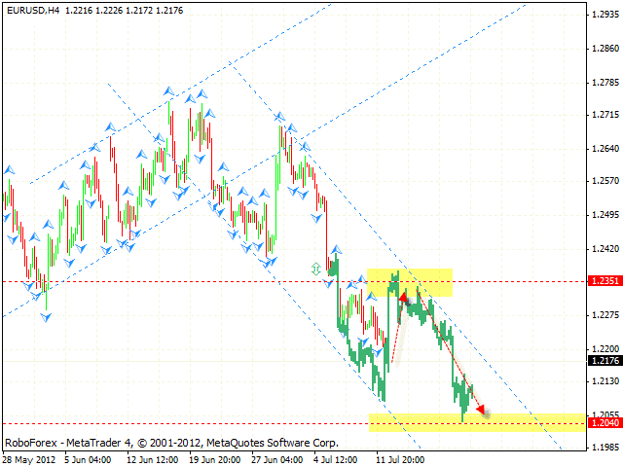Click the black 1.2176 current price label
The width and height of the screenshot is (623, 467).
coord(605,361)
